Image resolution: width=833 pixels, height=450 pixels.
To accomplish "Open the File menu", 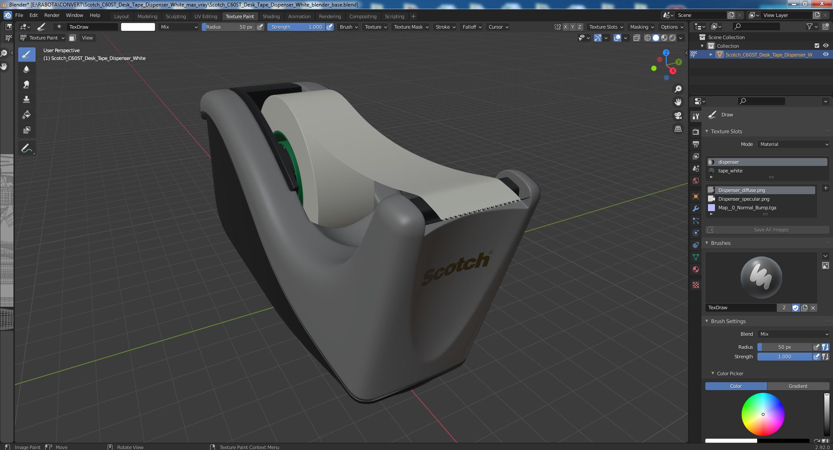I will (19, 15).
